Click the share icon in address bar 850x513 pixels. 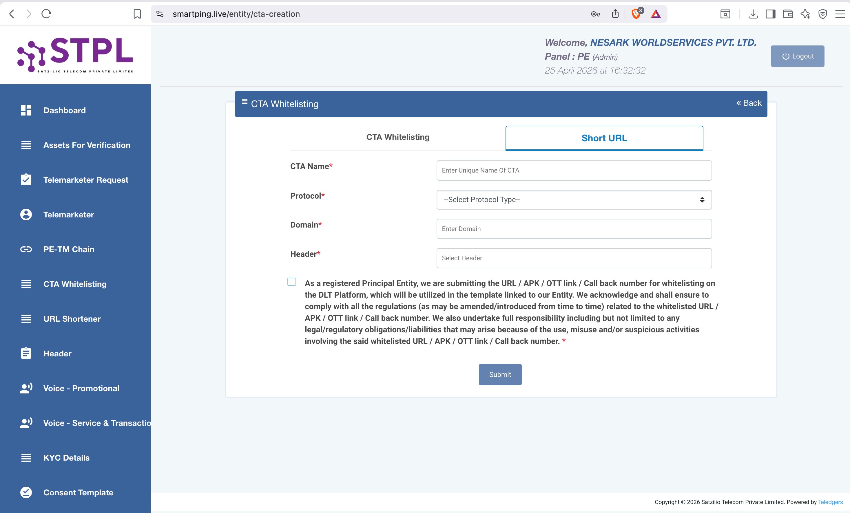click(615, 14)
